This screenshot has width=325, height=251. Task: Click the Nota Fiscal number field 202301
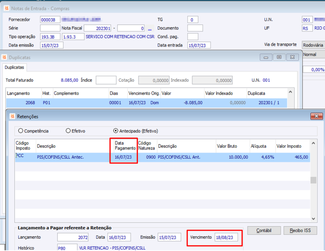click(x=97, y=28)
